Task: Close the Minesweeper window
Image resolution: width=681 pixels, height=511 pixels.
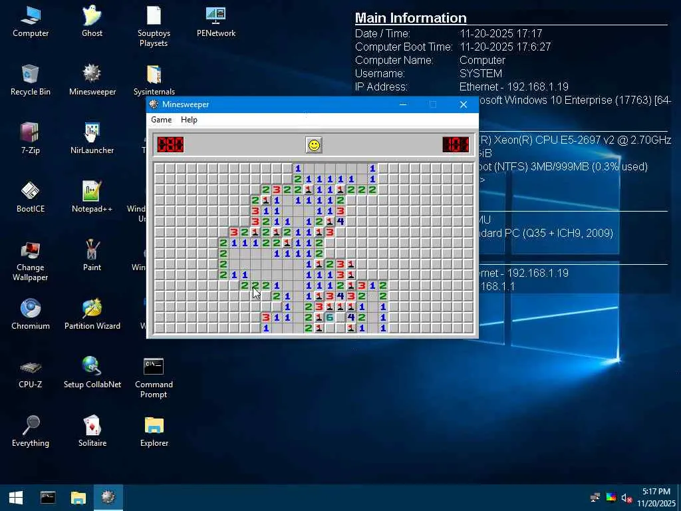Action: click(x=464, y=104)
